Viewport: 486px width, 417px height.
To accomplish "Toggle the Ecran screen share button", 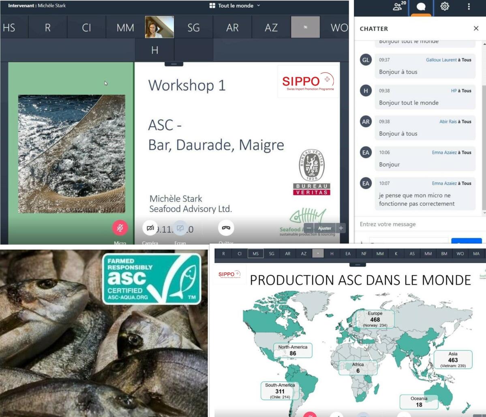I will click(180, 228).
